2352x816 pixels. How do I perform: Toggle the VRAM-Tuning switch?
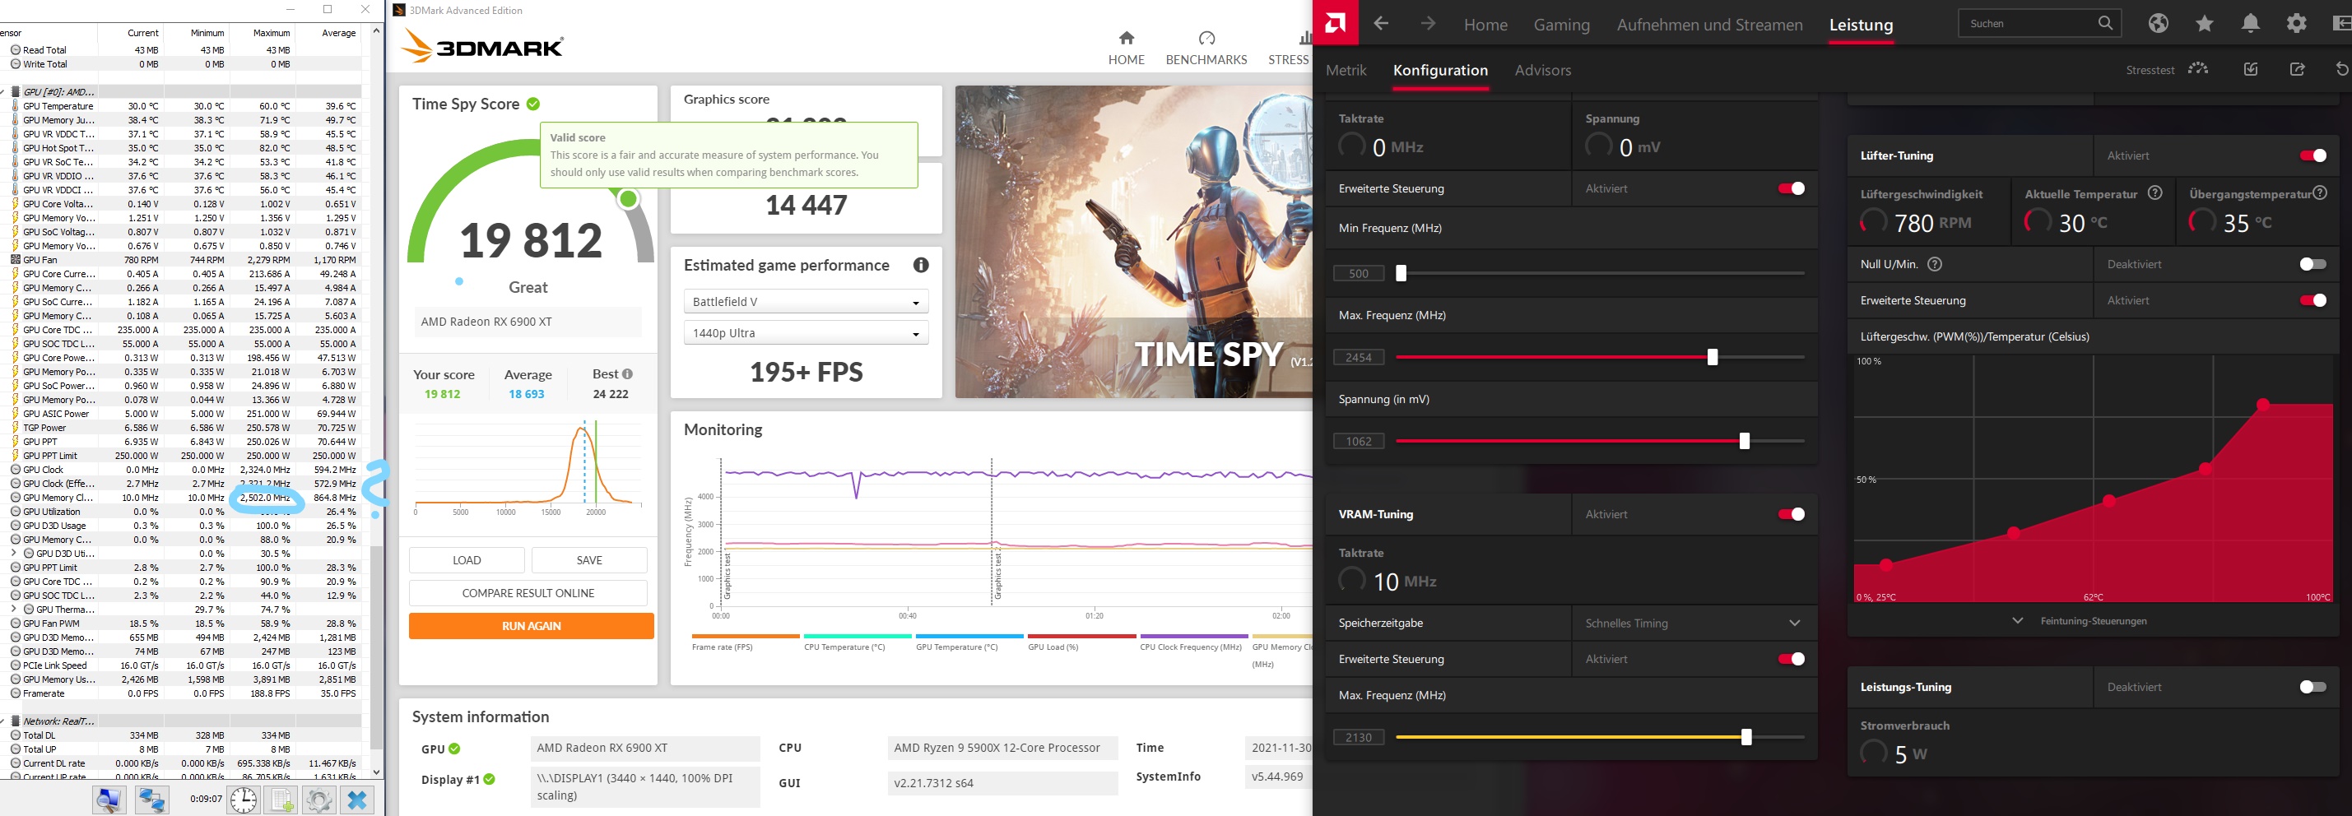1792,514
